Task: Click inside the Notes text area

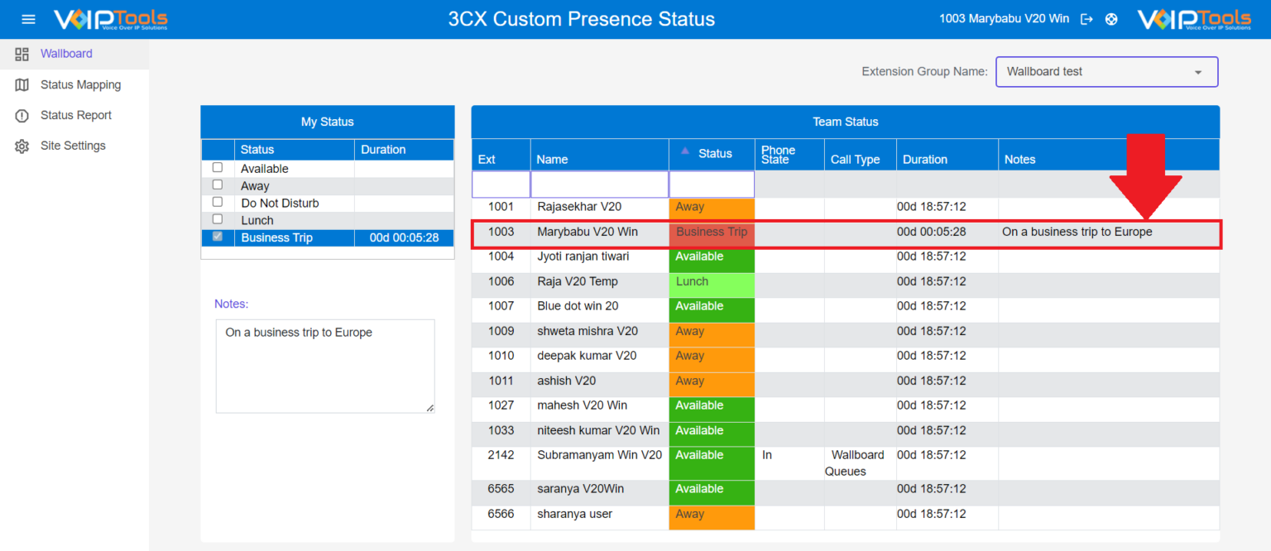Action: click(x=324, y=364)
